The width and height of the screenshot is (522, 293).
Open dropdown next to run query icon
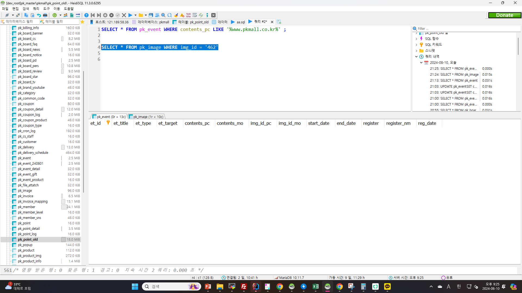(x=135, y=15)
